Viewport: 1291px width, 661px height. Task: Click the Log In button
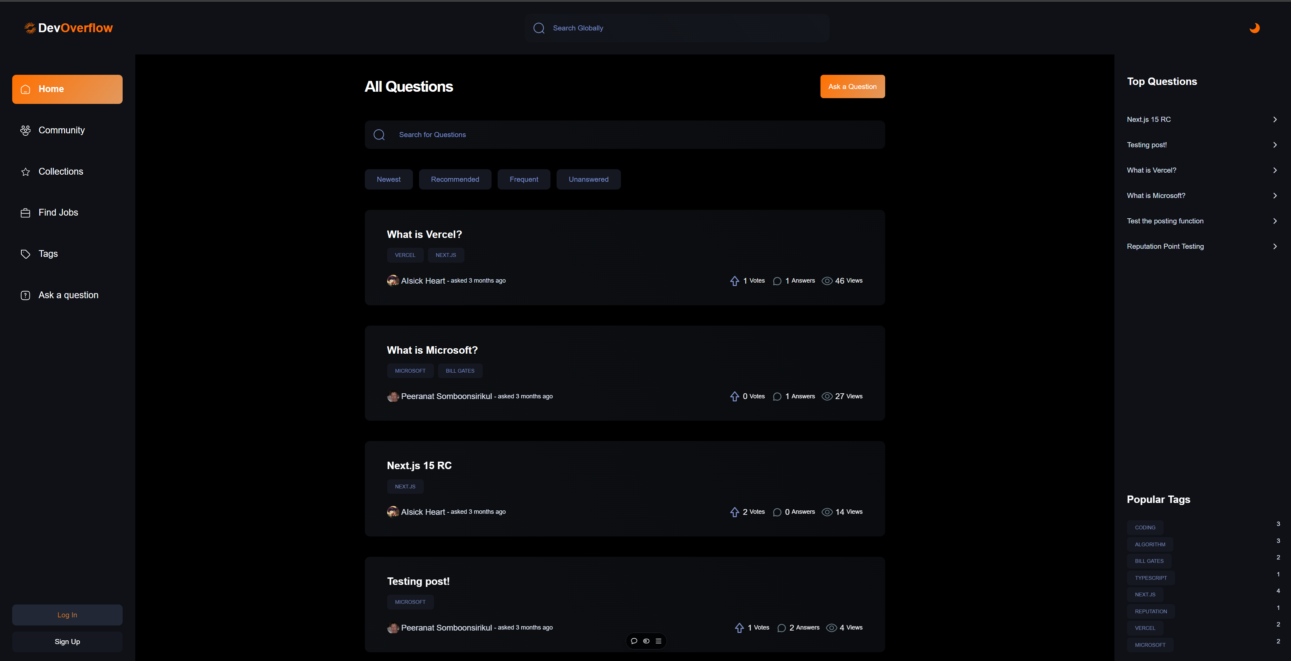(x=67, y=615)
